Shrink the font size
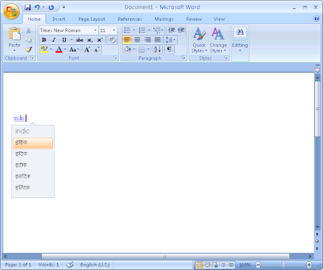 click(x=97, y=50)
